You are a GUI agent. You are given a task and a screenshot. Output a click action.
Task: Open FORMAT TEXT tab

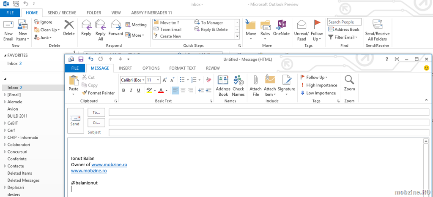click(183, 68)
